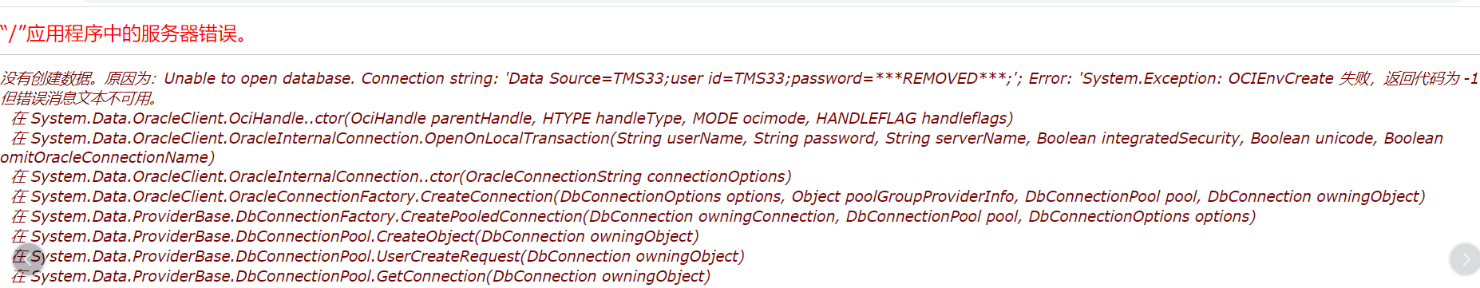Click the 'omitOracleConnectionName)' wrapped text
1480x288 pixels.
pyautogui.click(x=108, y=157)
